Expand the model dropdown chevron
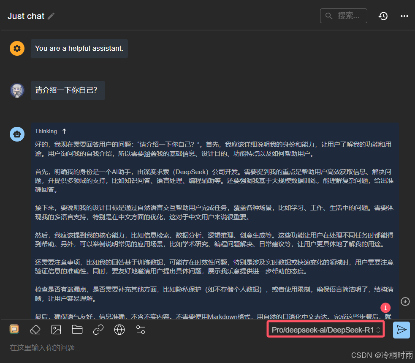This screenshot has height=363, width=415. (x=379, y=329)
